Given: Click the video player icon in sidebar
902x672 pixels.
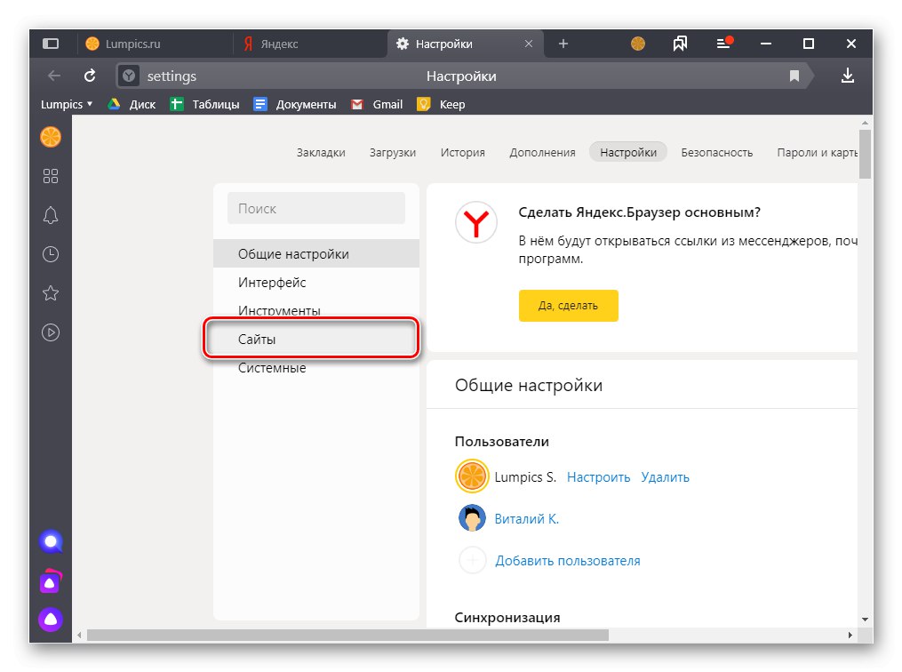Looking at the screenshot, I should tap(50, 332).
